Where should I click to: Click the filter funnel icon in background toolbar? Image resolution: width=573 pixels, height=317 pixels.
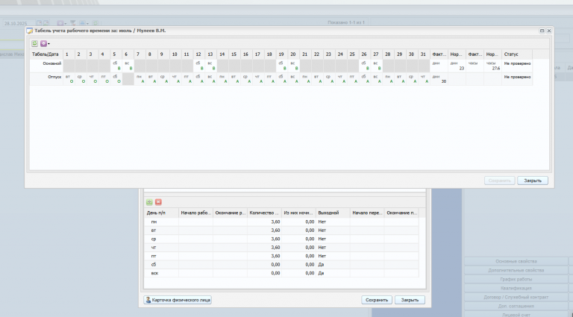[72, 23]
